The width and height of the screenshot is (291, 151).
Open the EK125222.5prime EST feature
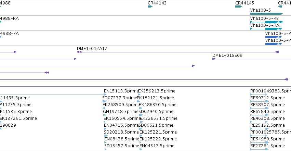point(141,142)
